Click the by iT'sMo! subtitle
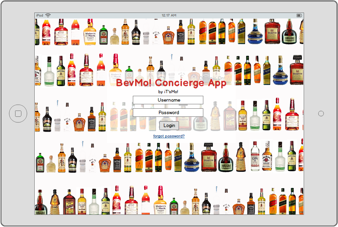Image resolution: width=338 pixels, height=227 pixels. coord(168,92)
